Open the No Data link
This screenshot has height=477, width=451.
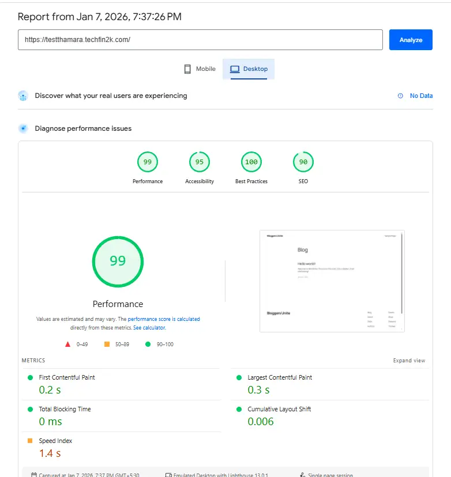(x=421, y=96)
